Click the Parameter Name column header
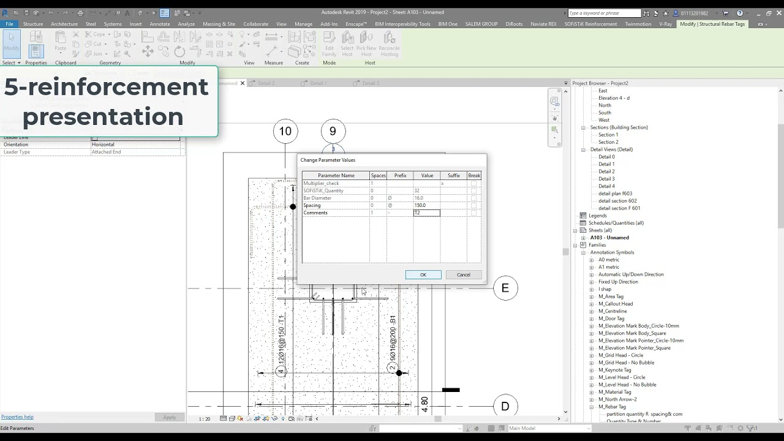This screenshot has height=441, width=784. [x=336, y=176]
